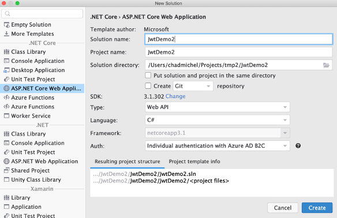This screenshot has height=218, width=337.
Task: Click the More Templates download icon
Action: click(x=7, y=33)
